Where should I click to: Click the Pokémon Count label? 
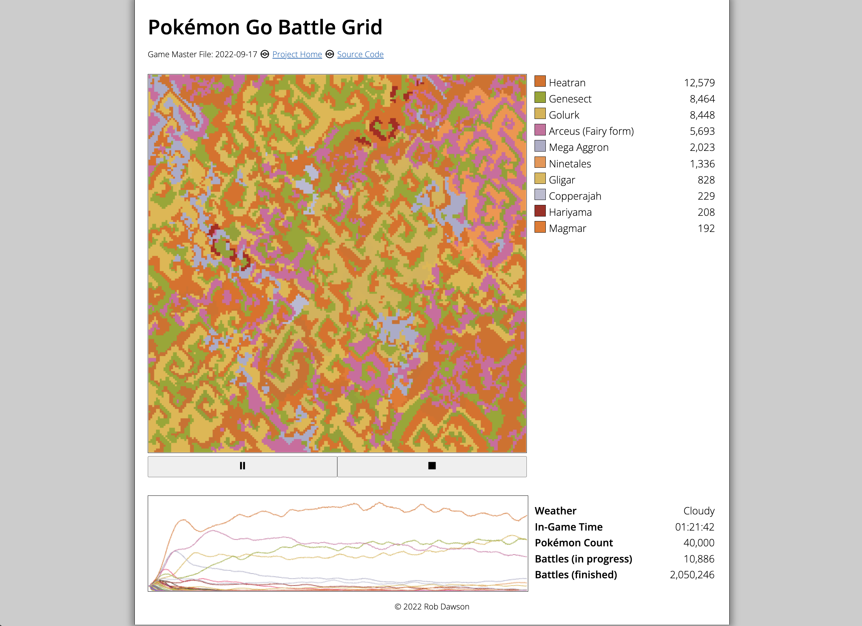click(x=573, y=543)
